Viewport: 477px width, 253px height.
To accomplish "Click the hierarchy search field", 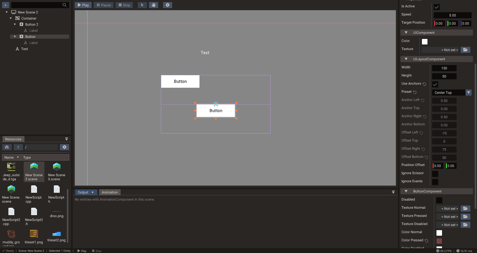I will click(36, 5).
